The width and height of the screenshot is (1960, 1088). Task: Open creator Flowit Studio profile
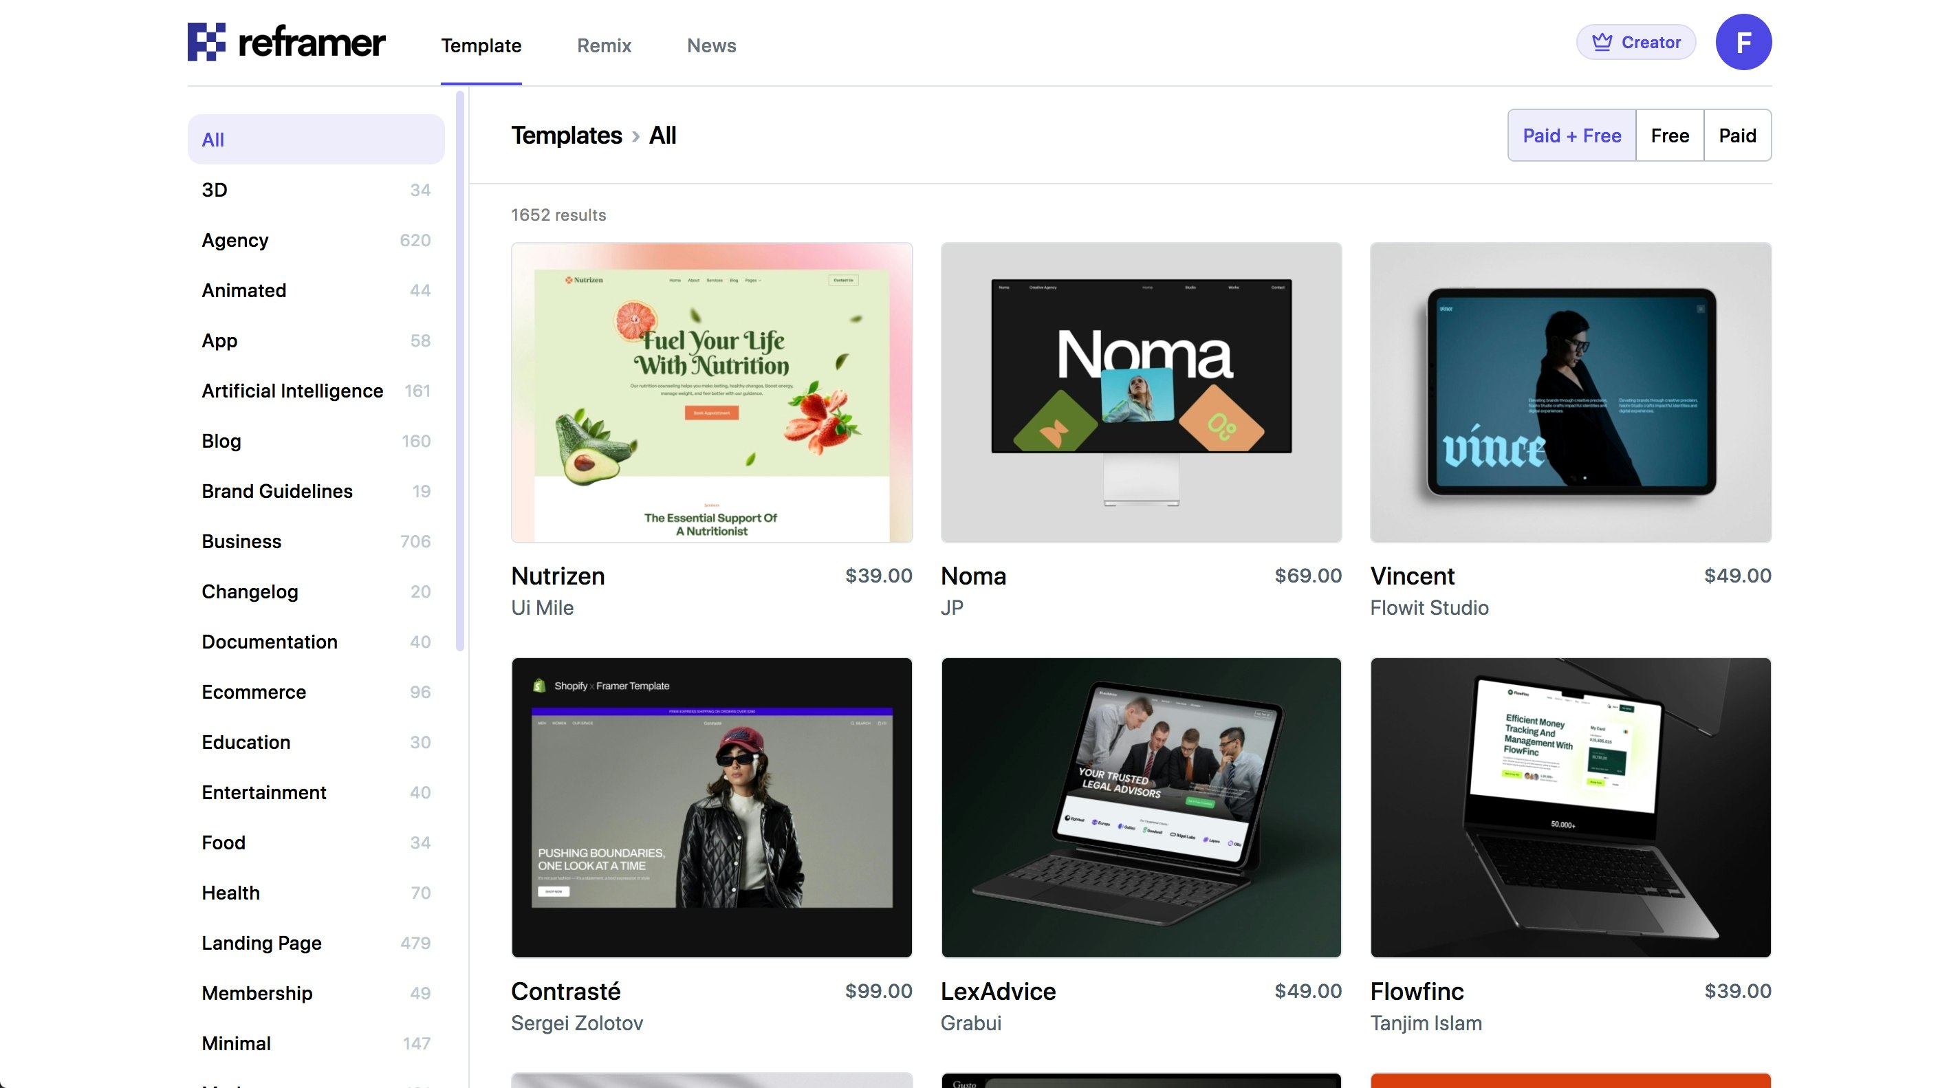pyautogui.click(x=1429, y=608)
